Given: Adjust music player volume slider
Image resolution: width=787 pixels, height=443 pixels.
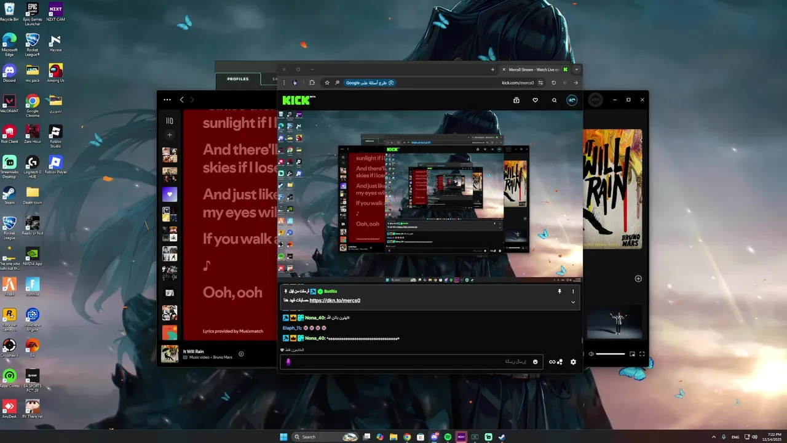Looking at the screenshot, I should [x=611, y=354].
